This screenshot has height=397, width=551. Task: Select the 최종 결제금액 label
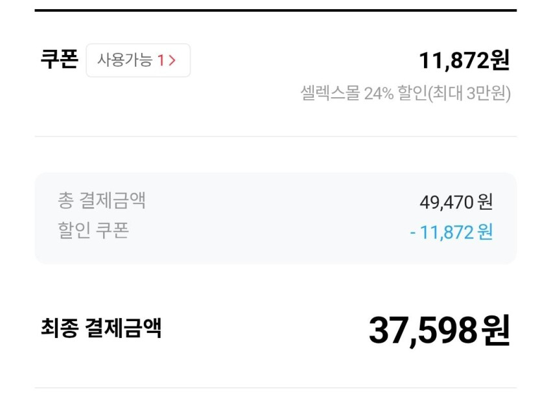click(x=101, y=328)
